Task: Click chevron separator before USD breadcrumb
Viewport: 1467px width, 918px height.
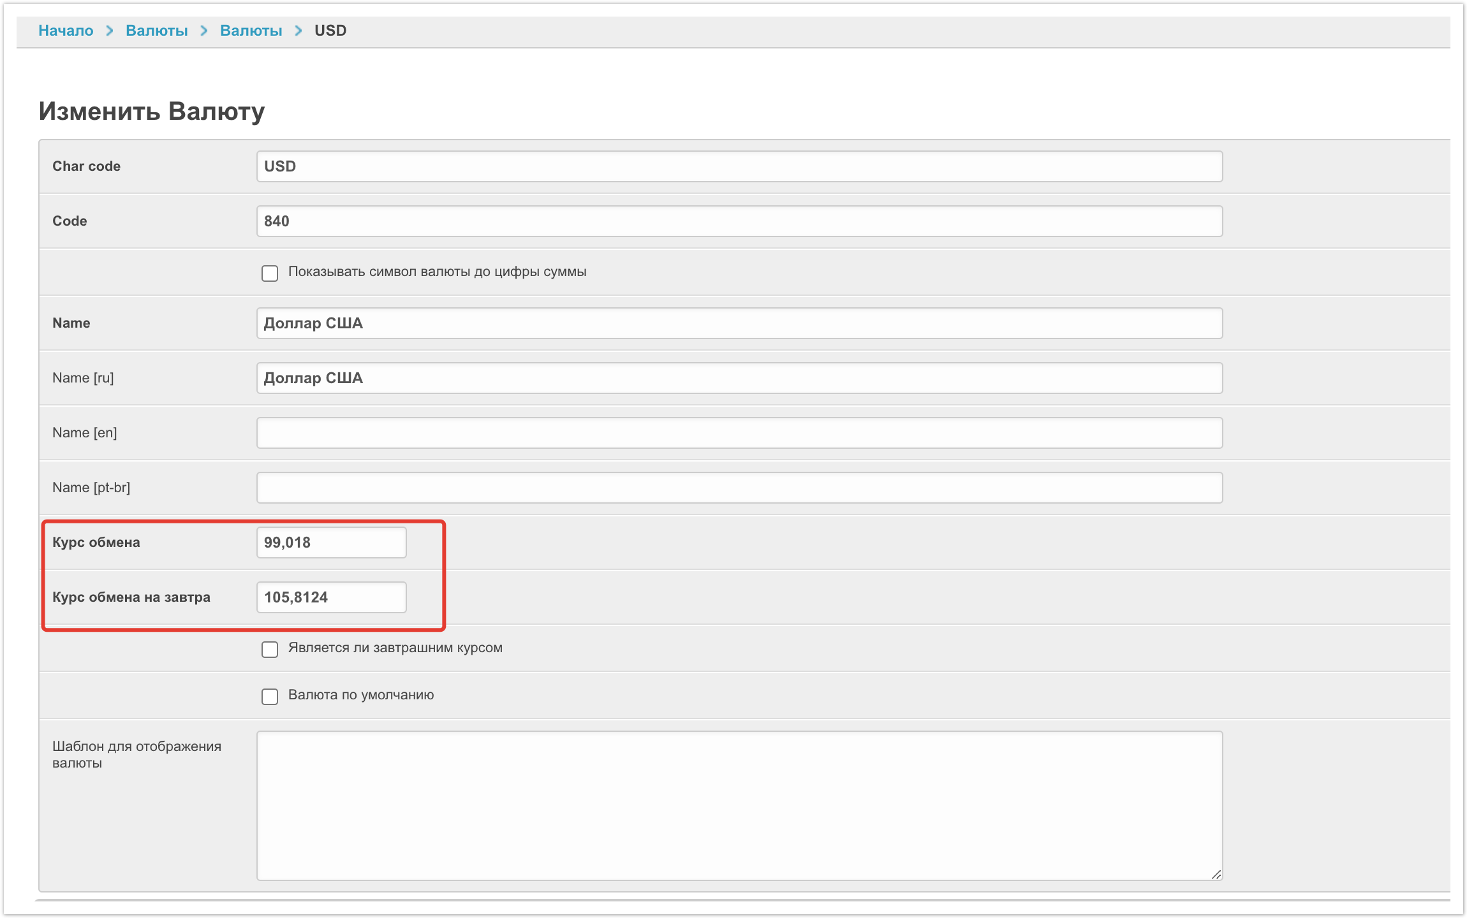Action: [298, 31]
